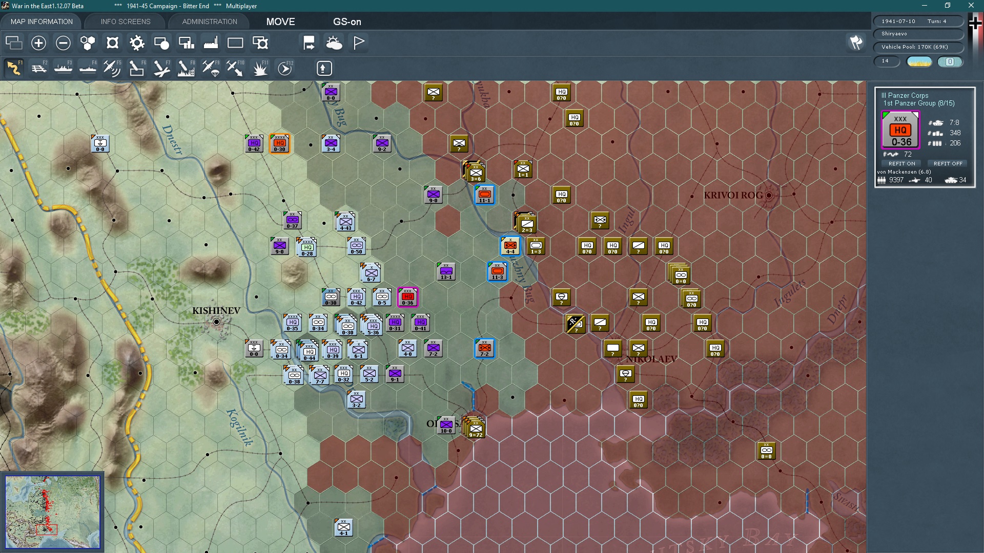Click the Vehicle Pool 170K bar

[x=918, y=47]
